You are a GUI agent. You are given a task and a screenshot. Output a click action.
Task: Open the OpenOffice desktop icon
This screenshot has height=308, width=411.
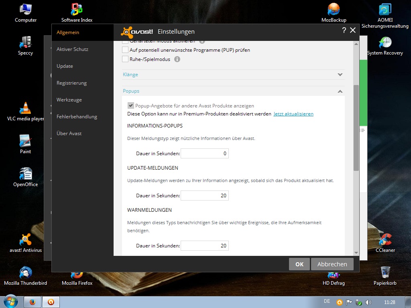tap(25, 177)
